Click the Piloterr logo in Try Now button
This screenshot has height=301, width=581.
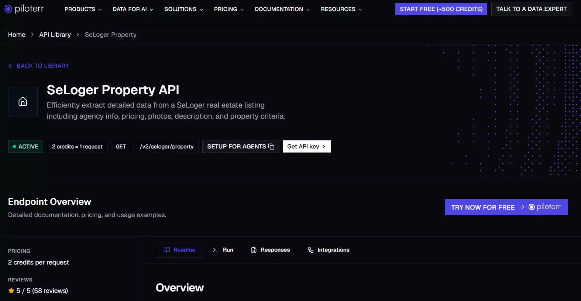point(544,207)
